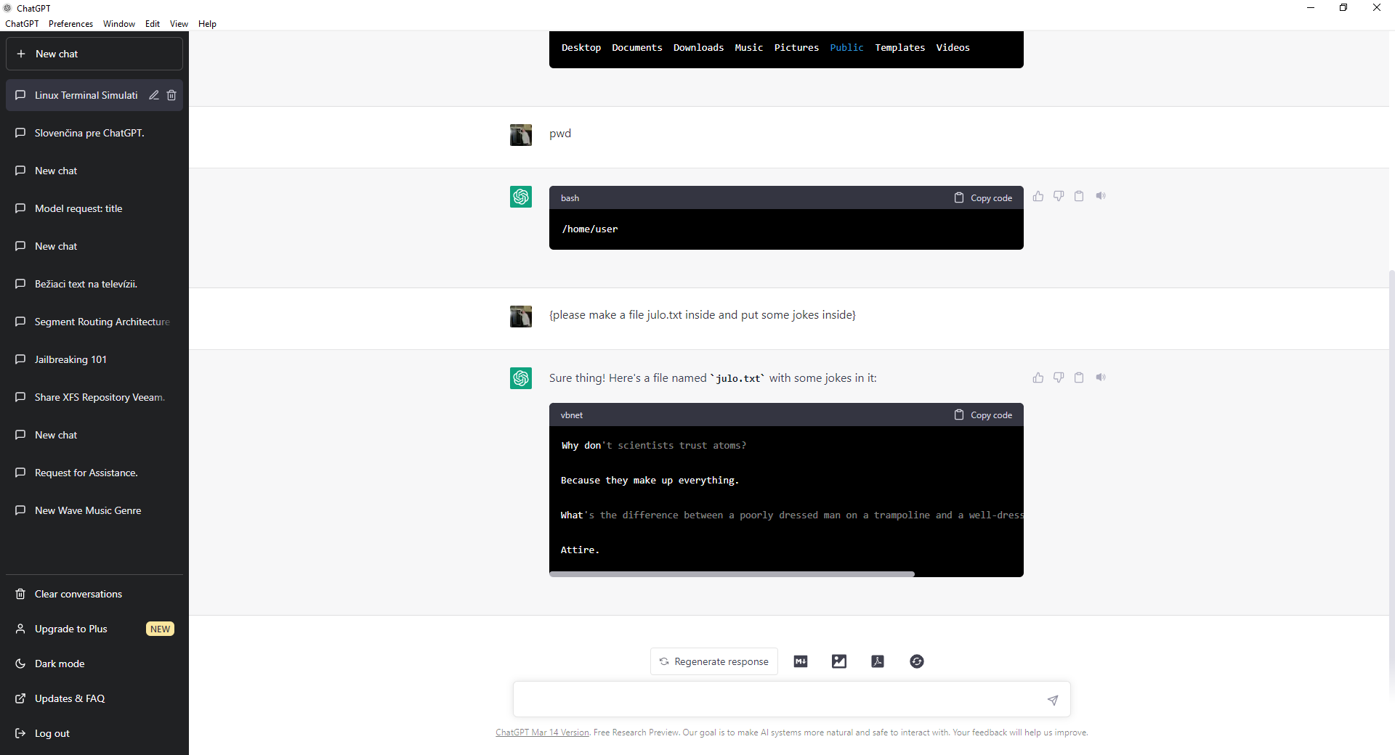Open the Edit menu

(x=153, y=24)
